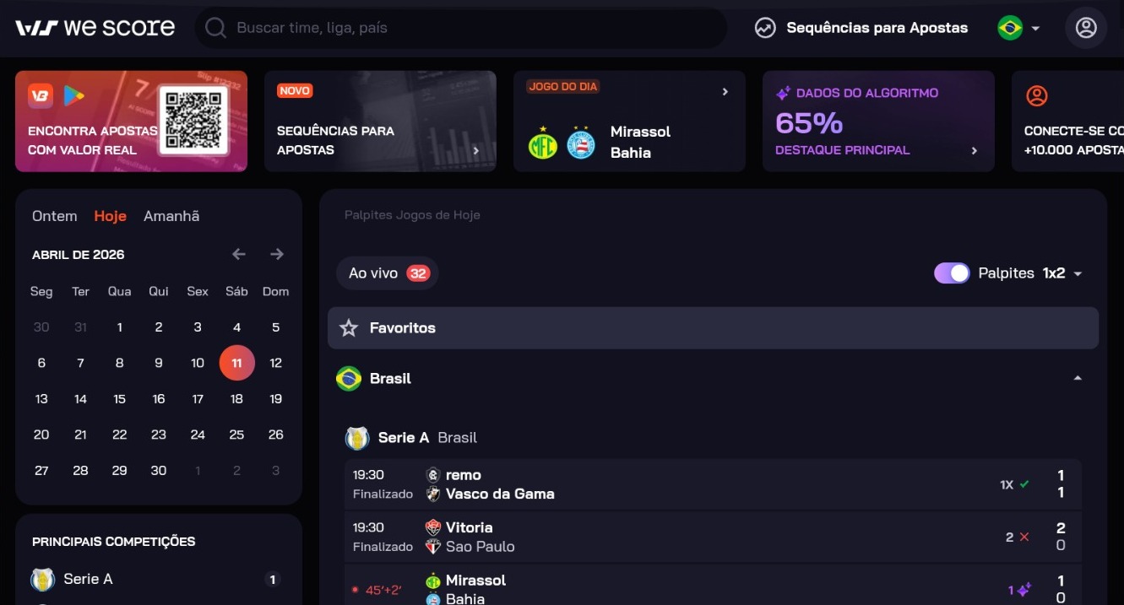
Task: Click the search magnifier icon
Action: pos(216,29)
